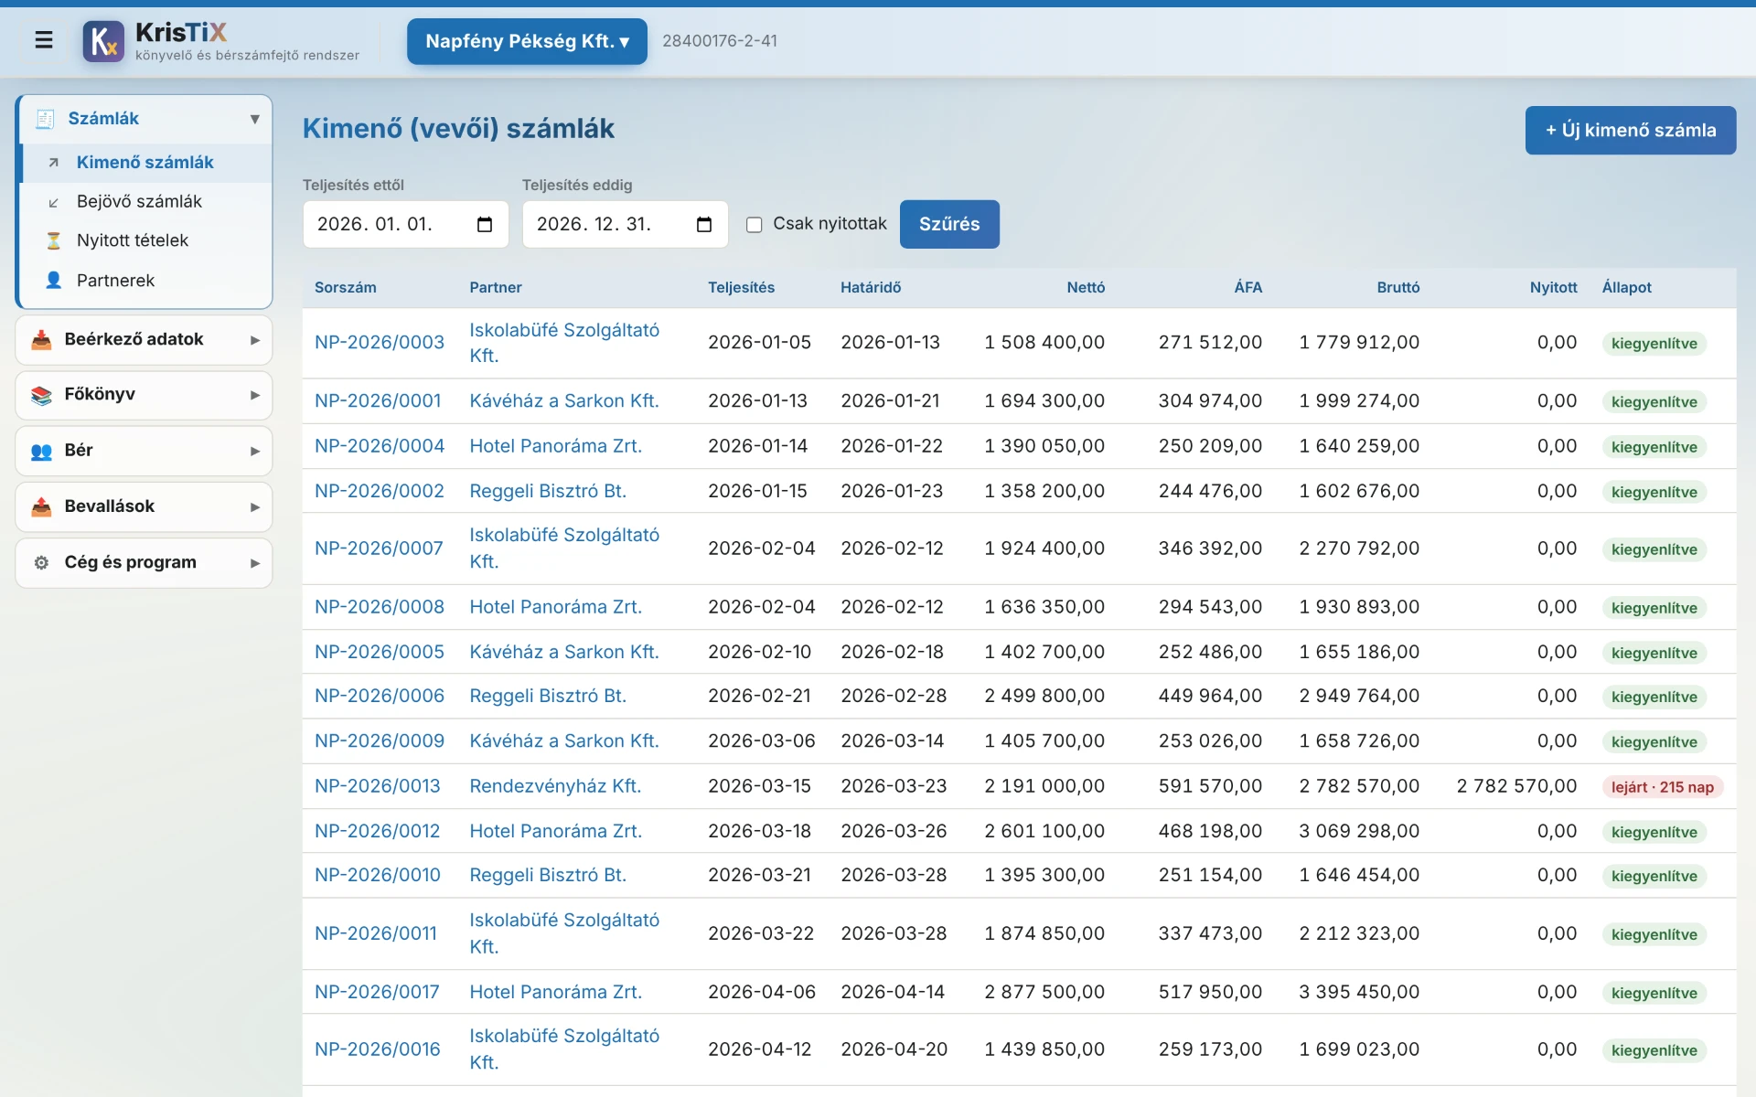Click open amount 2 782 570,00 in Nyitott column
Viewport: 1756px width, 1097px height.
(x=1516, y=786)
